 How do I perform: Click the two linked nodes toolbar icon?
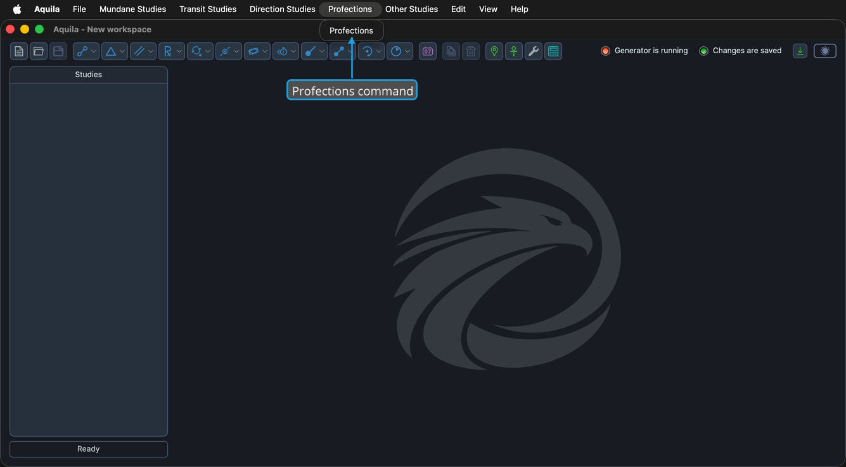[x=82, y=51]
